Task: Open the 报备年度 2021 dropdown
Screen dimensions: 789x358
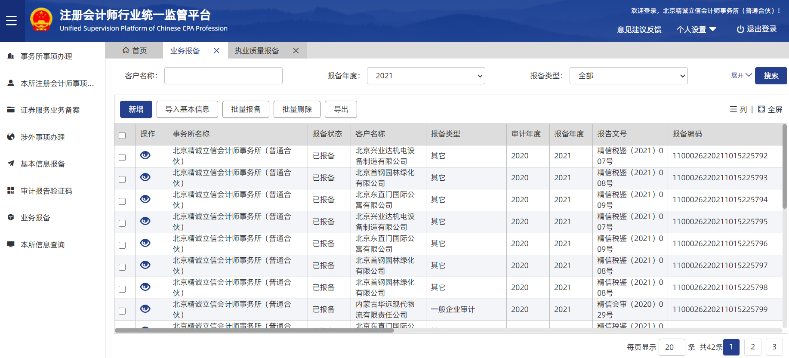Action: pos(425,76)
